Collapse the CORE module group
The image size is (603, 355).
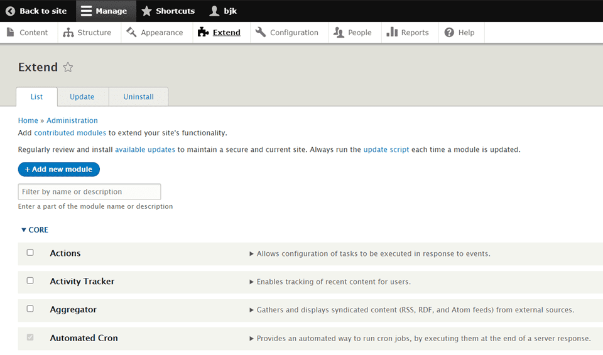[x=35, y=230]
